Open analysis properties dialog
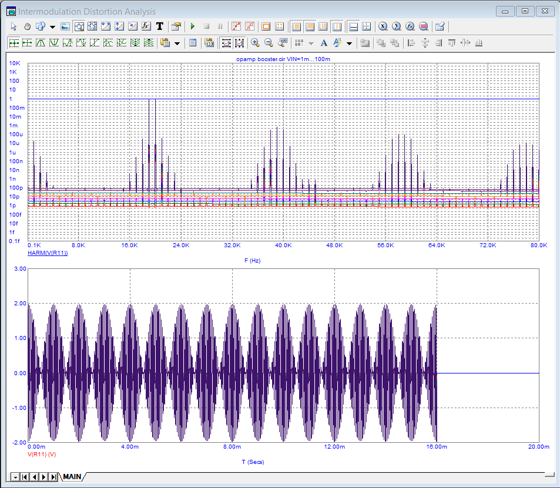560x488 pixels. point(176,26)
